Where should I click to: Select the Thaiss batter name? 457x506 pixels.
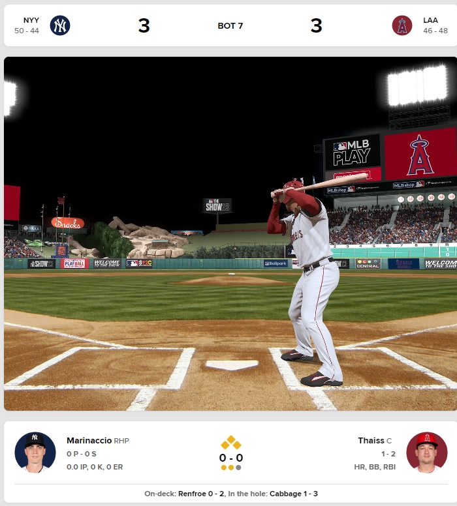pyautogui.click(x=371, y=441)
